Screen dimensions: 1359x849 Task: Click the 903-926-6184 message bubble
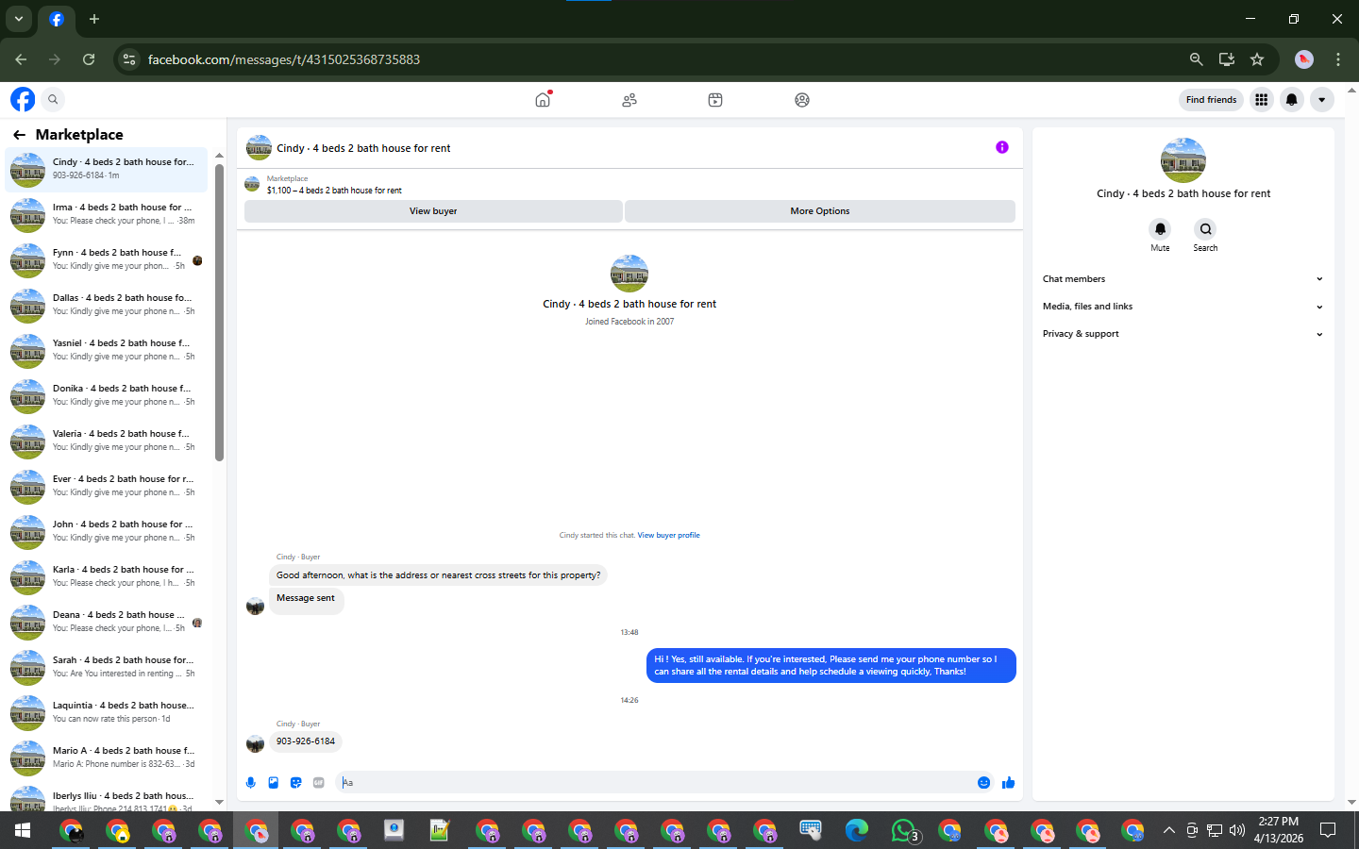[x=306, y=741]
